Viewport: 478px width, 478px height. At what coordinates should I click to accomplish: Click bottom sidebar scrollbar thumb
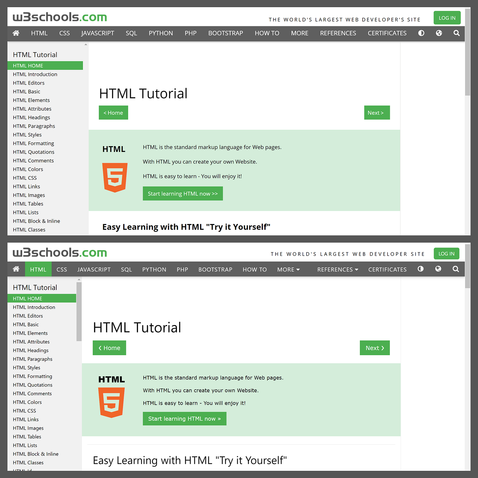pos(79,311)
